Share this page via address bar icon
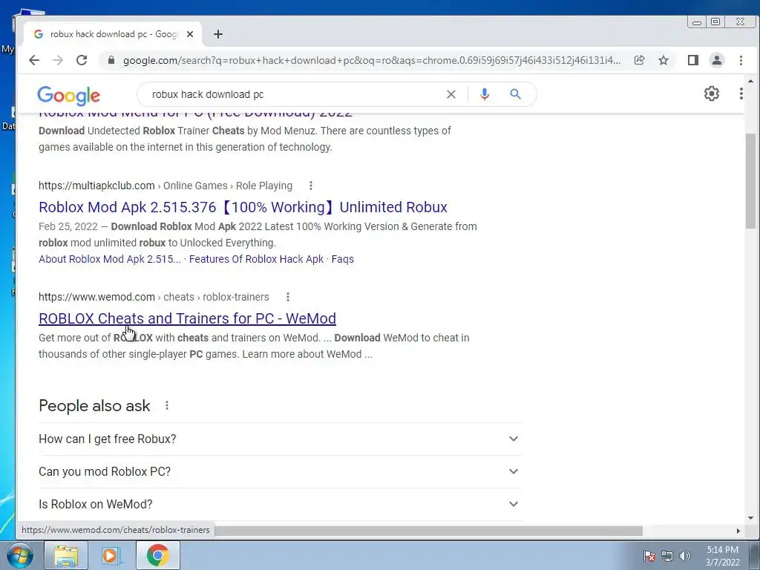The width and height of the screenshot is (760, 570). (639, 60)
